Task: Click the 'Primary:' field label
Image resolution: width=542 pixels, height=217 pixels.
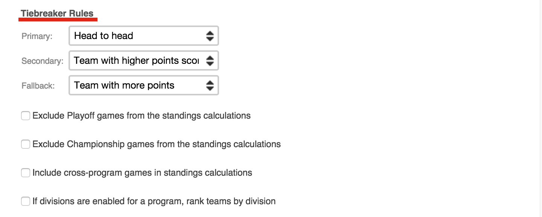Action: pos(37,36)
